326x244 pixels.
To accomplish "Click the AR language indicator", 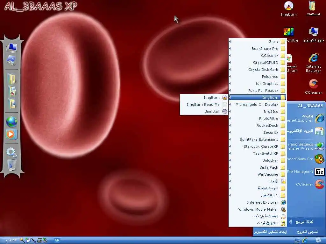I will (x=57, y=240).
